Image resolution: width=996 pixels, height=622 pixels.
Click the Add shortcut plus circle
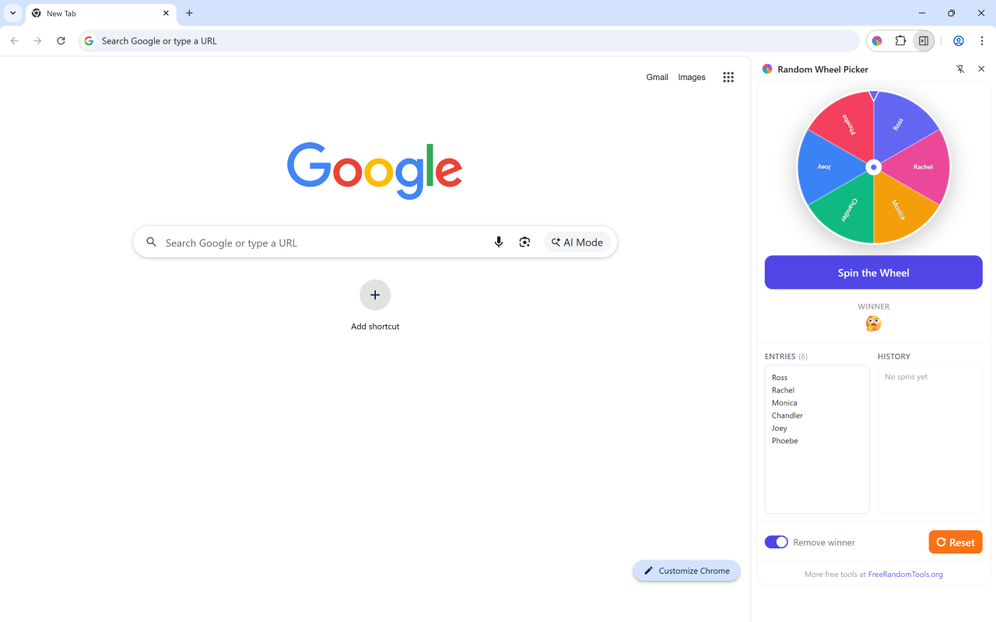click(375, 295)
